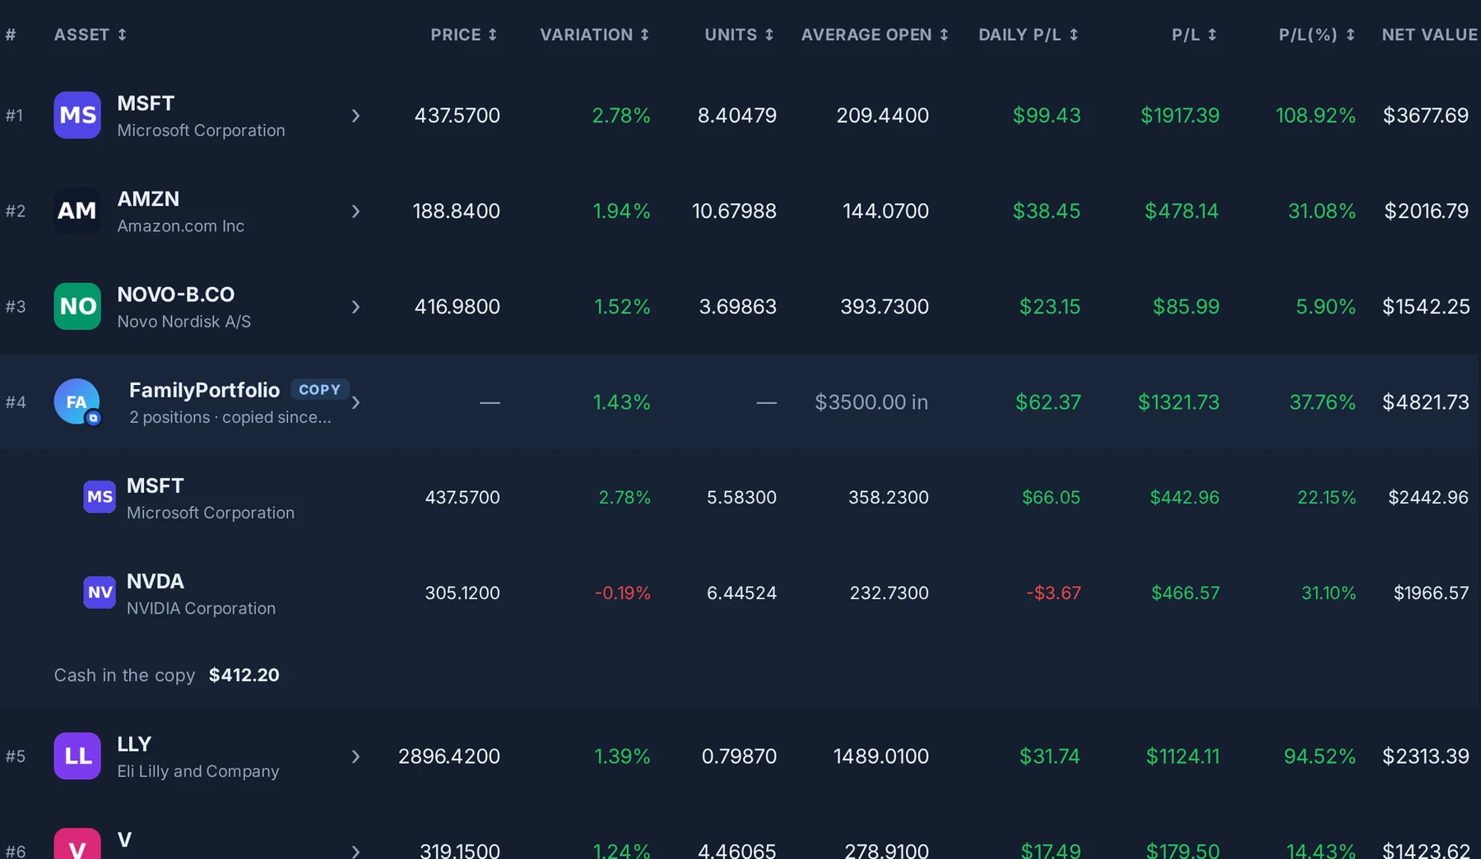Click the V logo icon in row #6

click(x=77, y=844)
